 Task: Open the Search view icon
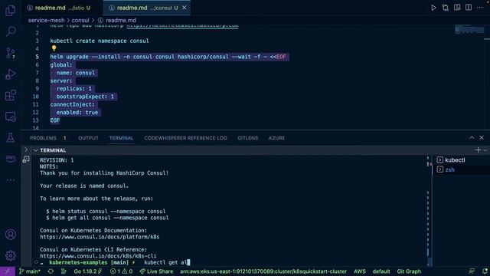[x=11, y=31]
